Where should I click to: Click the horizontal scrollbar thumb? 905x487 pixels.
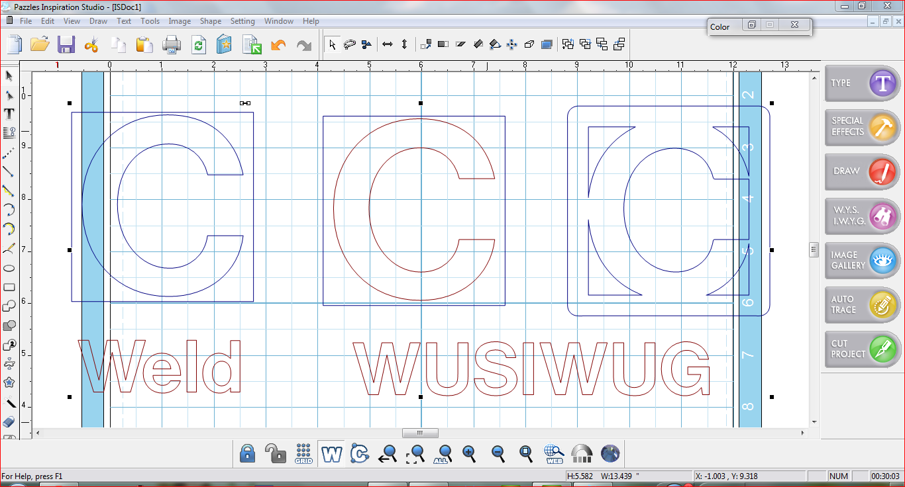(x=420, y=433)
